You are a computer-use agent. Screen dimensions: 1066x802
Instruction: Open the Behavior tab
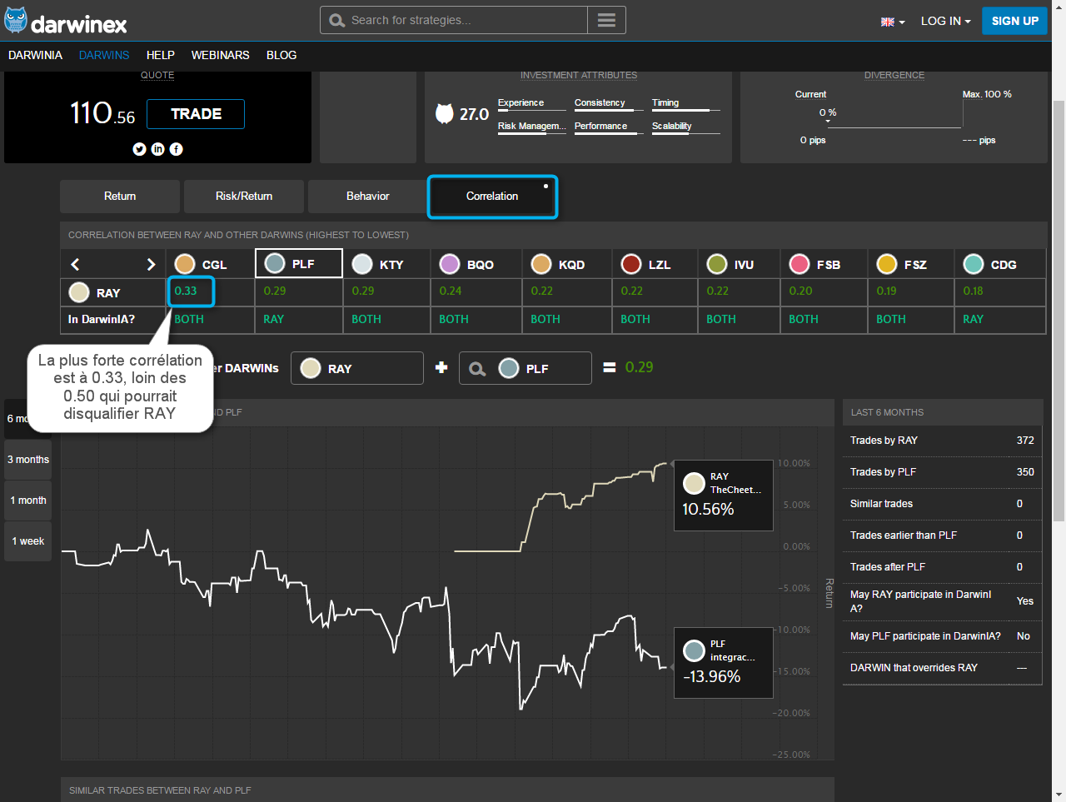(x=367, y=197)
